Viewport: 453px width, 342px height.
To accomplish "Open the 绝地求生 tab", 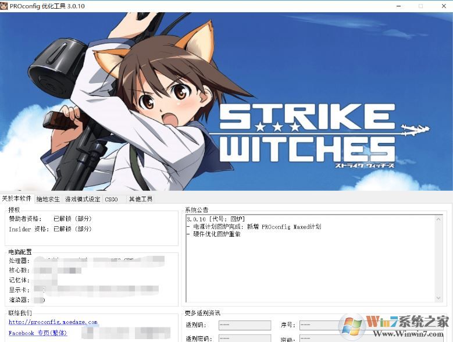I will tap(48, 199).
